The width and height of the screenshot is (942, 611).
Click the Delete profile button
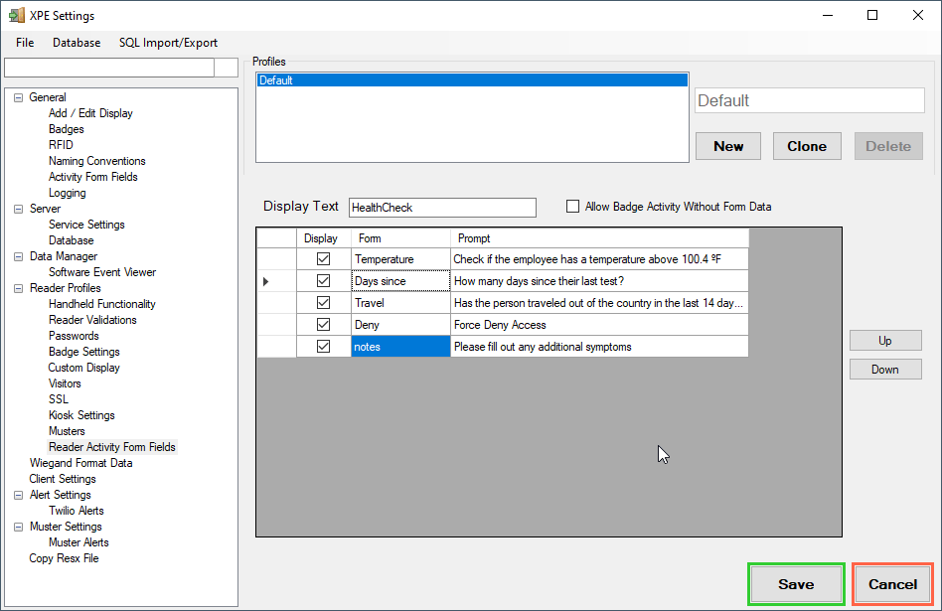tap(888, 146)
